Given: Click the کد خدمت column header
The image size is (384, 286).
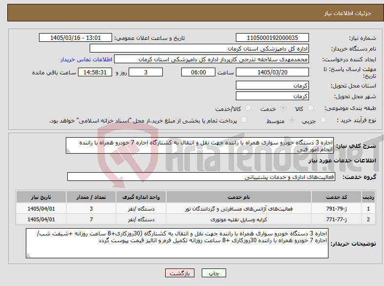Looking at the screenshot, I should point(337,197).
